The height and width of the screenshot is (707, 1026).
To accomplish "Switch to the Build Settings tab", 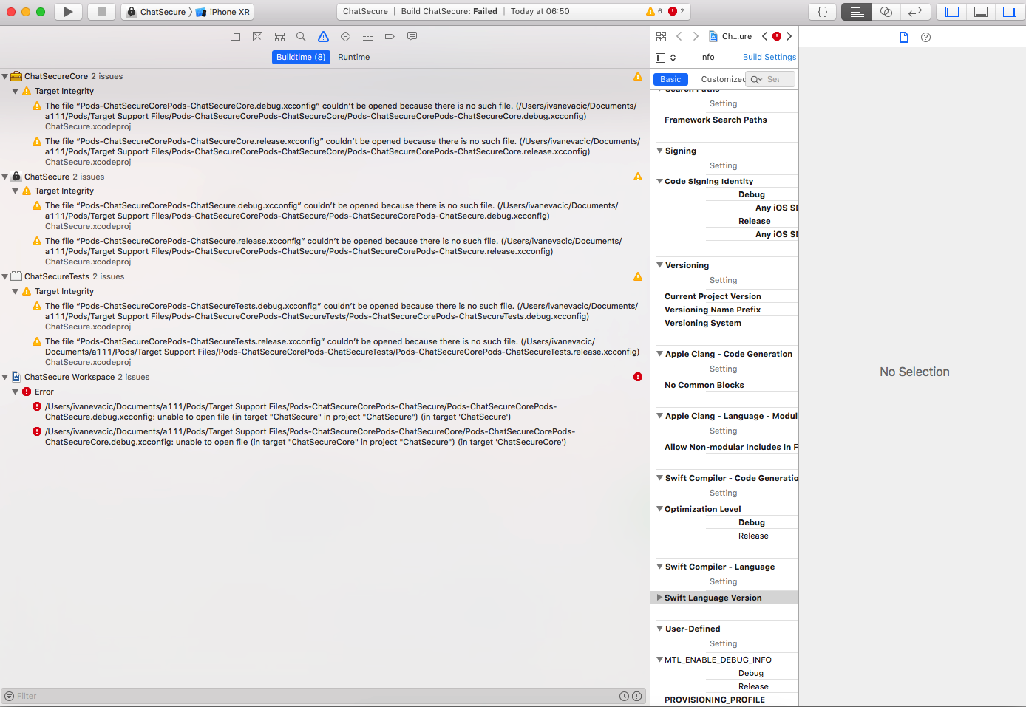I will [x=769, y=57].
